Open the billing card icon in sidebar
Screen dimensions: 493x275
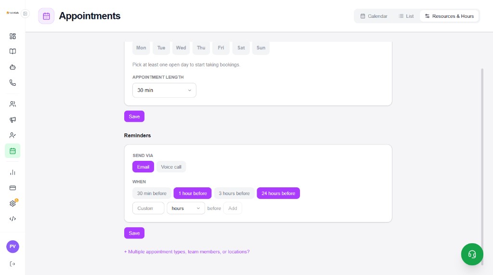click(x=13, y=188)
